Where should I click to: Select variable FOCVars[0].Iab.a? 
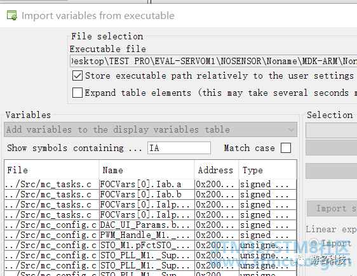click(147, 184)
